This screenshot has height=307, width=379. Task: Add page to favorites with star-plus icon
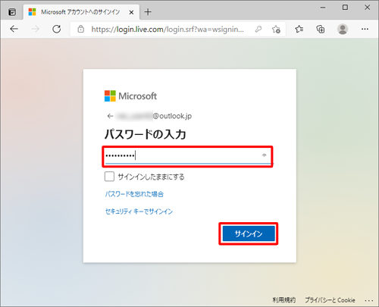tap(276, 30)
